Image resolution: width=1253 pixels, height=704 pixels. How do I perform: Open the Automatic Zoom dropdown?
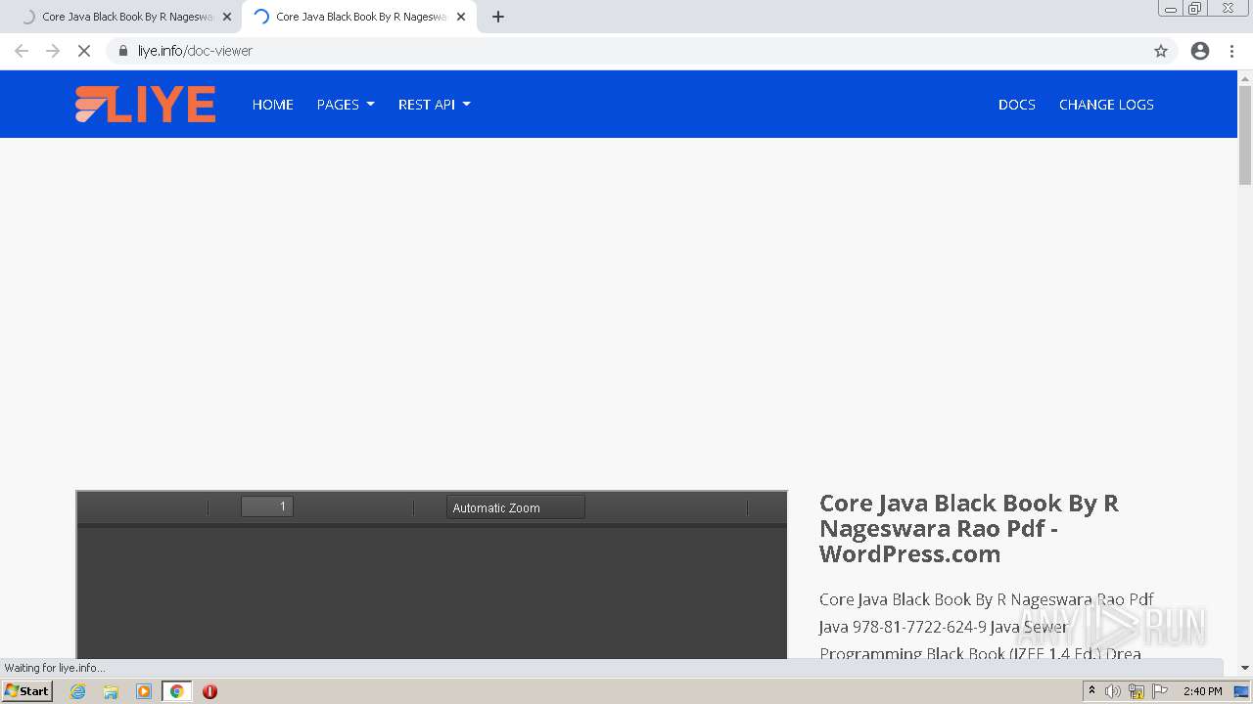click(x=516, y=507)
